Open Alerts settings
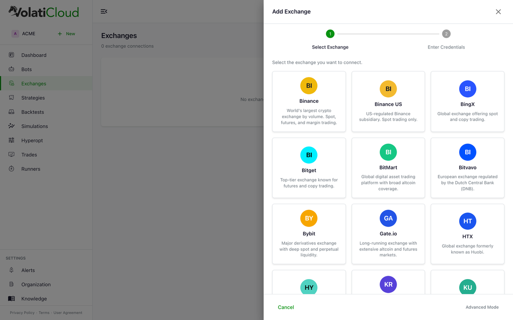The width and height of the screenshot is (513, 320). (46, 270)
